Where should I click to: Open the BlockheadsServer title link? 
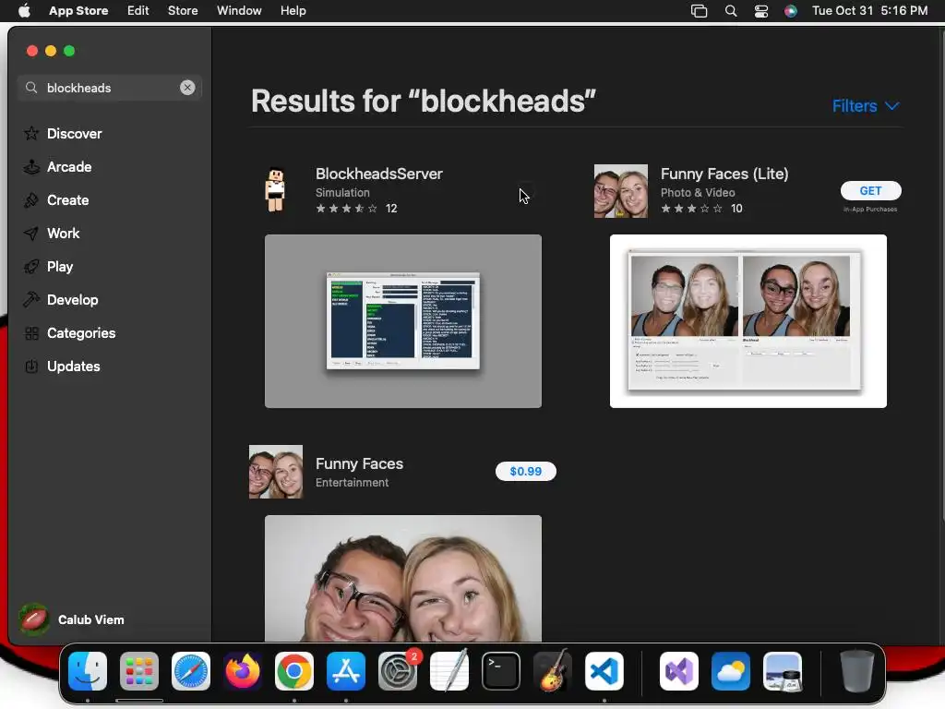pos(379,174)
